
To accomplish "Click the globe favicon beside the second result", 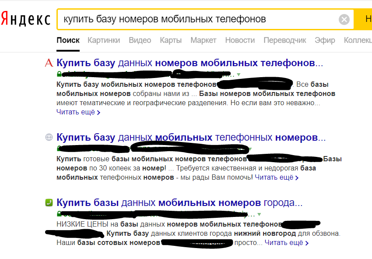I will pyautogui.click(x=48, y=138).
